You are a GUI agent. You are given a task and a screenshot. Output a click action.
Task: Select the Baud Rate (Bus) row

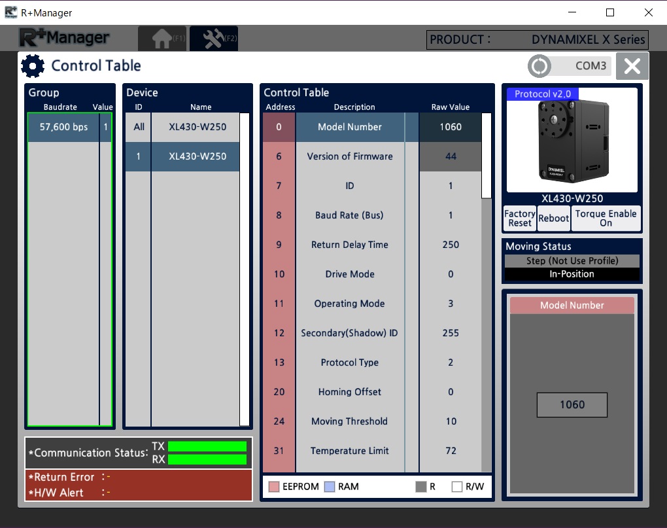point(372,215)
